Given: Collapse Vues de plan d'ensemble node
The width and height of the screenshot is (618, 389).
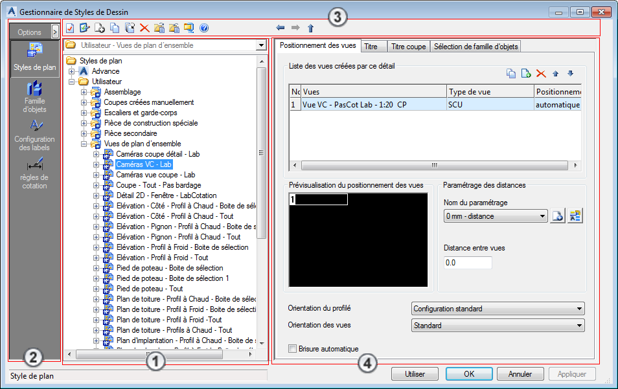Looking at the screenshot, I should [x=84, y=144].
